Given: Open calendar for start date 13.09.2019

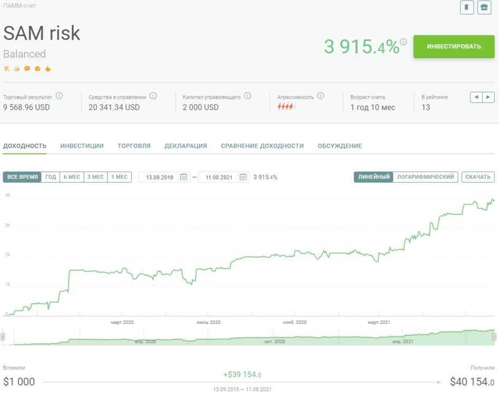Looking at the screenshot, I should (x=183, y=177).
